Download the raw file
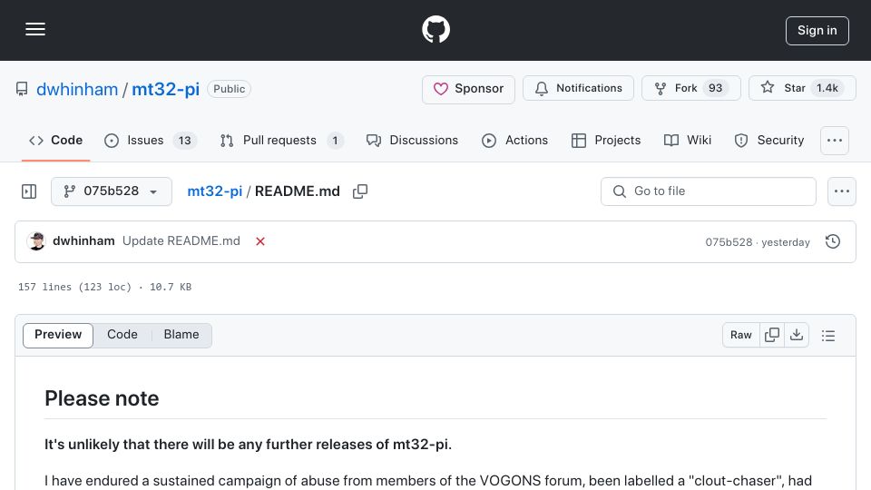Screen dimensions: 871x490 click(797, 335)
